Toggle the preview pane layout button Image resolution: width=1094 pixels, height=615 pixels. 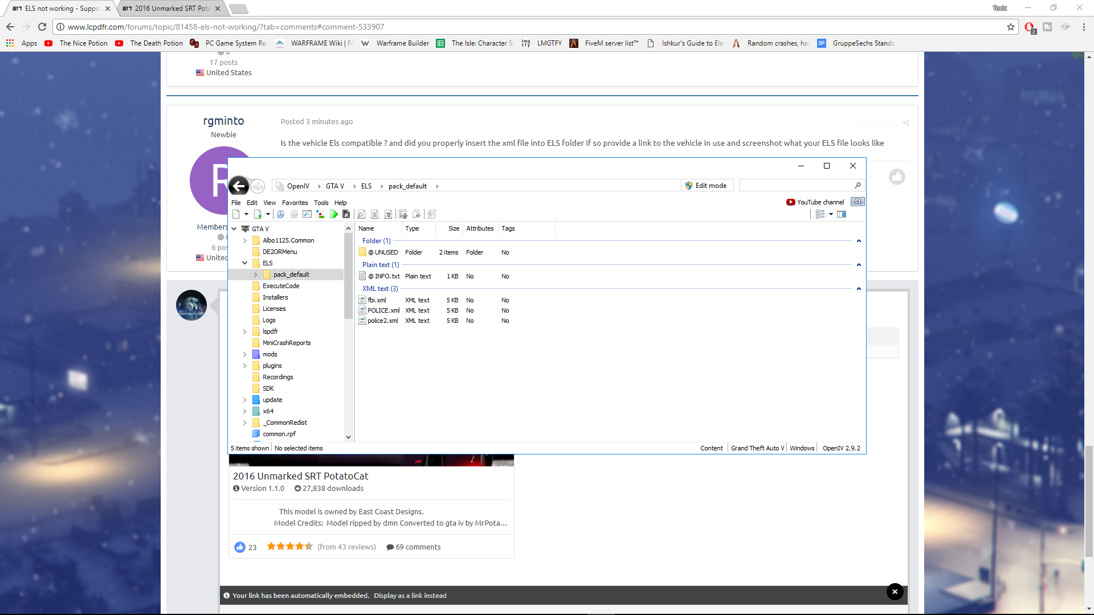pos(842,214)
